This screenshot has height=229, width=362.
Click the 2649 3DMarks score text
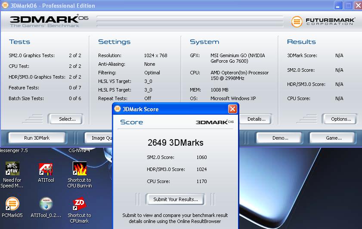pos(176,143)
